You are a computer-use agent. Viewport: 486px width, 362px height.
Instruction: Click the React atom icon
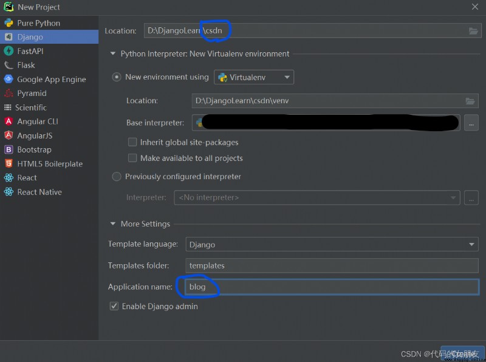(9, 178)
